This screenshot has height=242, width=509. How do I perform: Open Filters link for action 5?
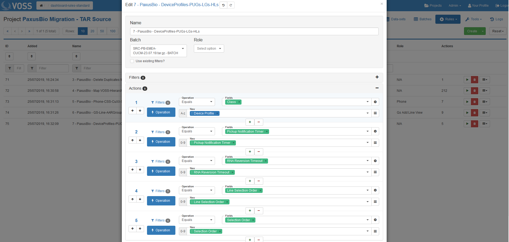[x=160, y=220]
